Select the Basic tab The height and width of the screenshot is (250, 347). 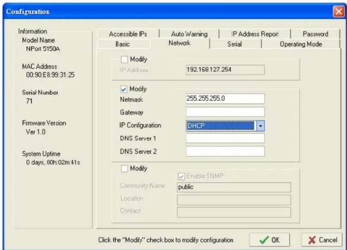pyautogui.click(x=122, y=44)
